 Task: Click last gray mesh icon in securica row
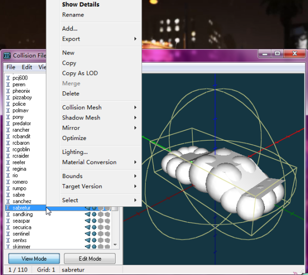pyautogui.click(x=107, y=227)
